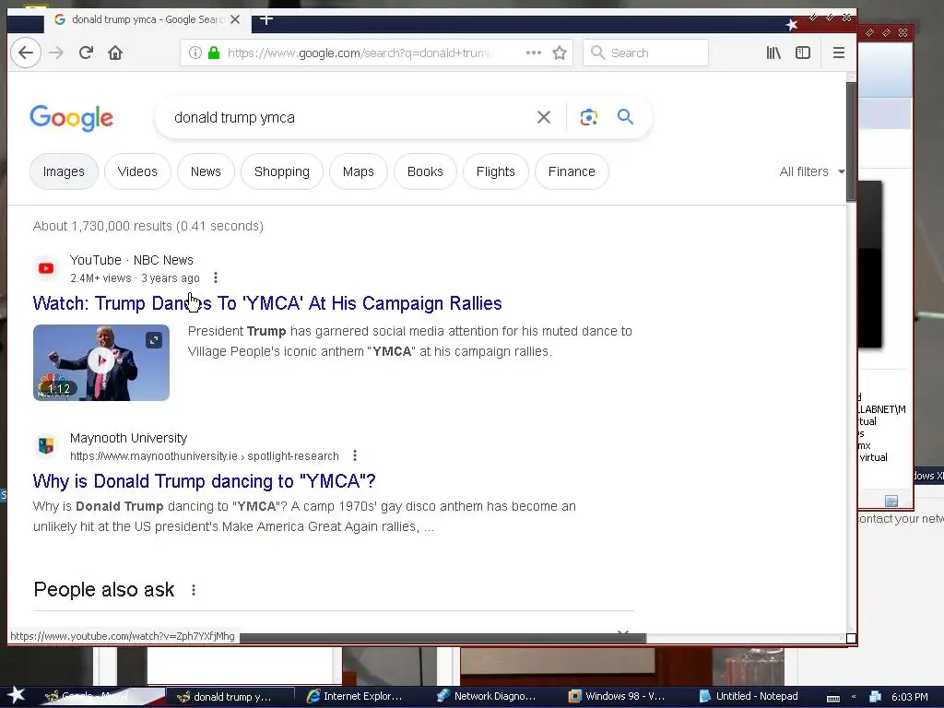Expand the All filters dropdown
The width and height of the screenshot is (944, 708).
pyautogui.click(x=811, y=171)
